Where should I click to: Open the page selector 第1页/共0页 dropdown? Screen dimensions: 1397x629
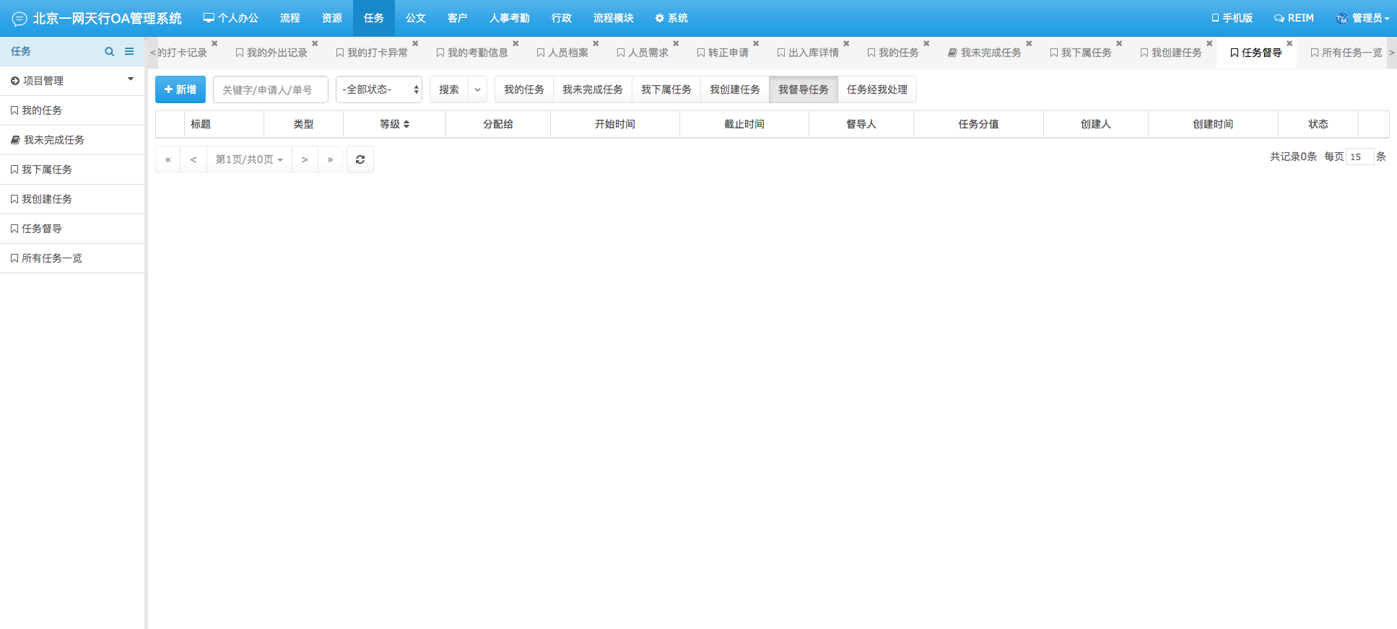pyautogui.click(x=249, y=159)
